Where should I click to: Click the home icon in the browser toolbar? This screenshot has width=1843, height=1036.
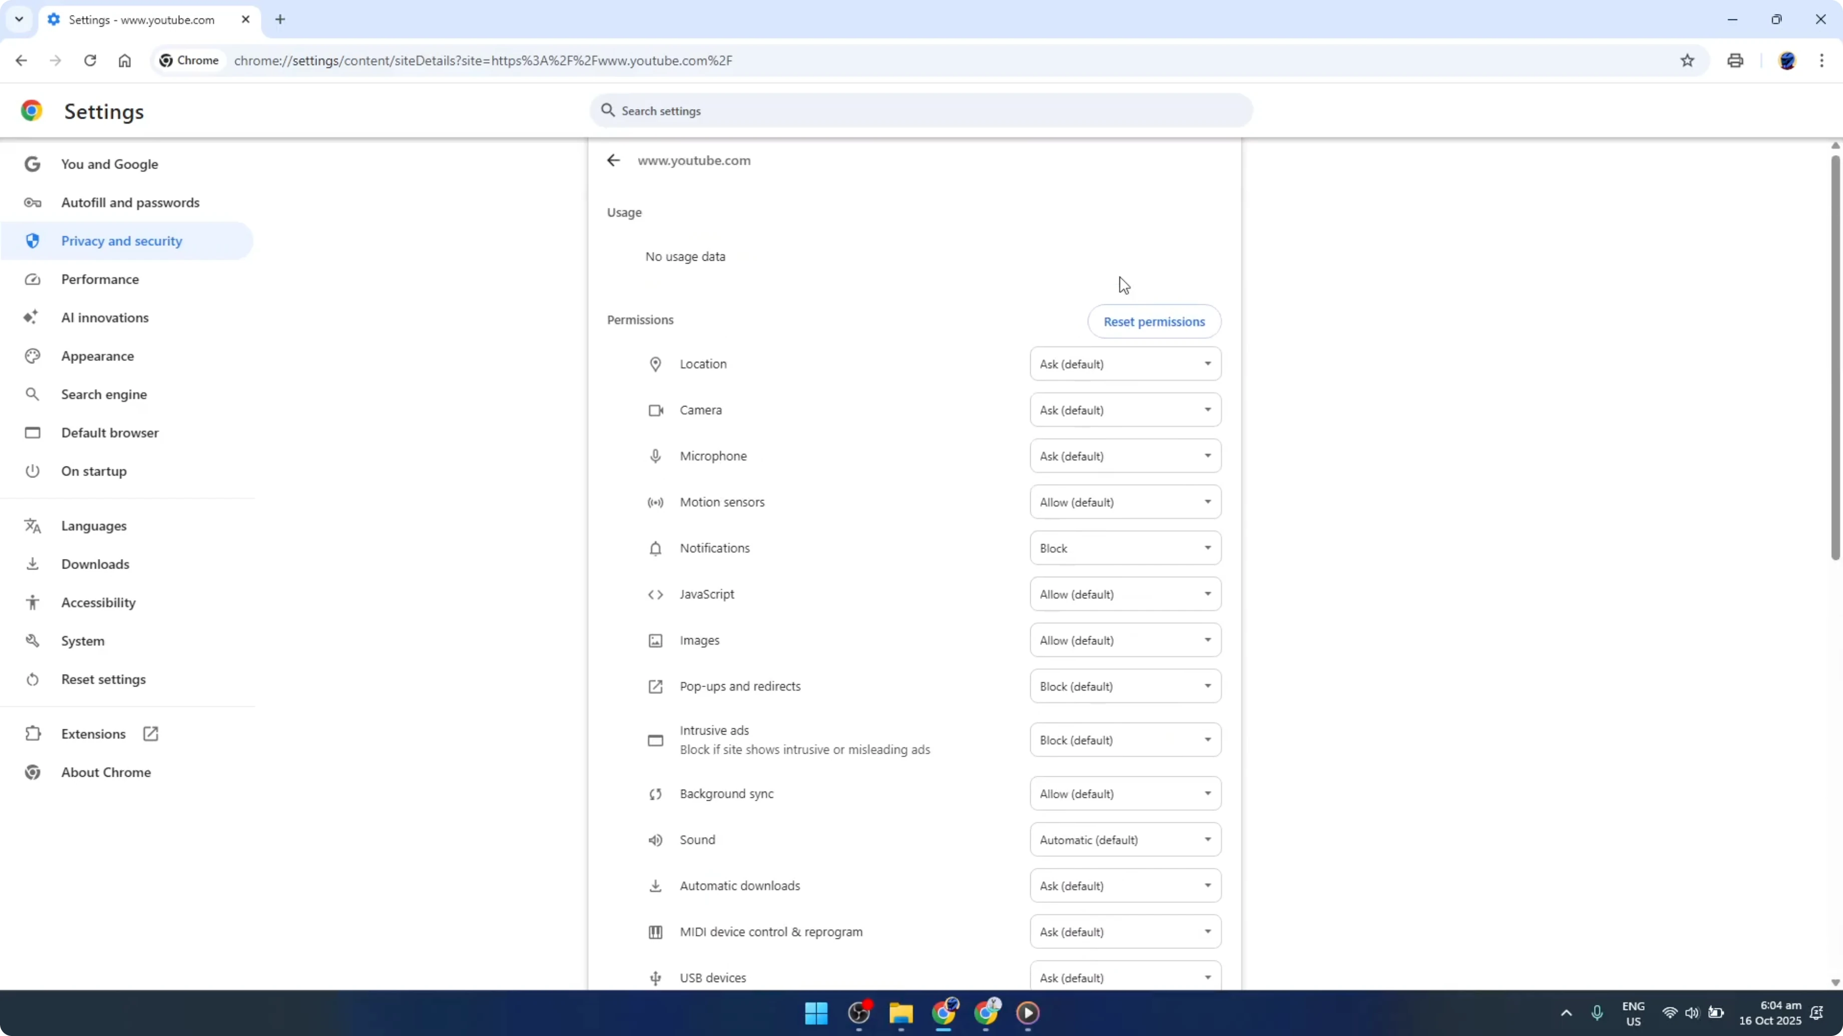[x=125, y=60]
